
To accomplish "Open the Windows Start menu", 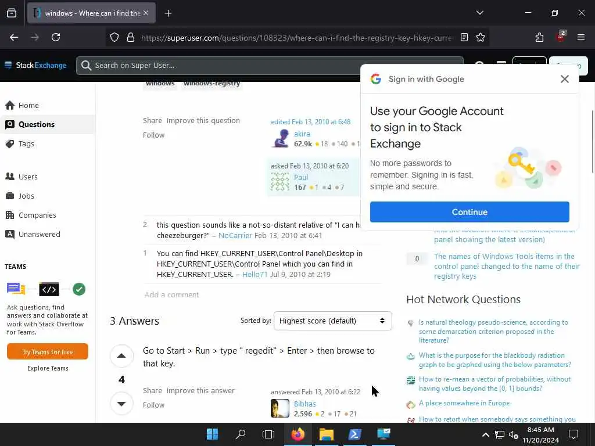I will [212, 434].
